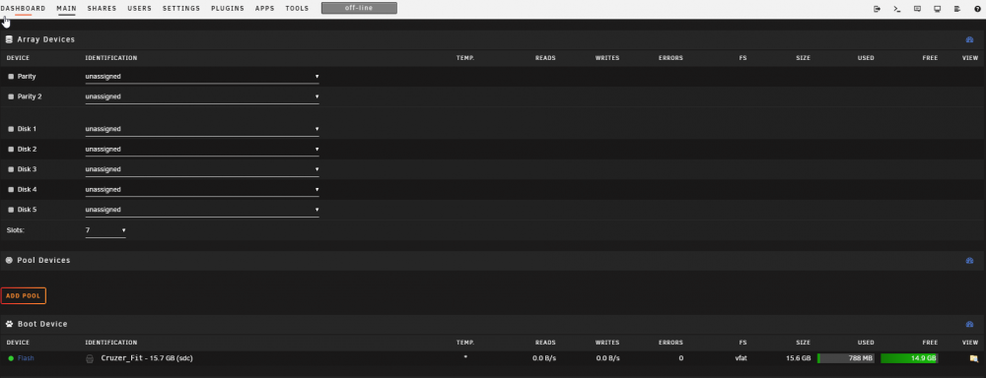Click the Pool Devices header icon

click(10, 260)
